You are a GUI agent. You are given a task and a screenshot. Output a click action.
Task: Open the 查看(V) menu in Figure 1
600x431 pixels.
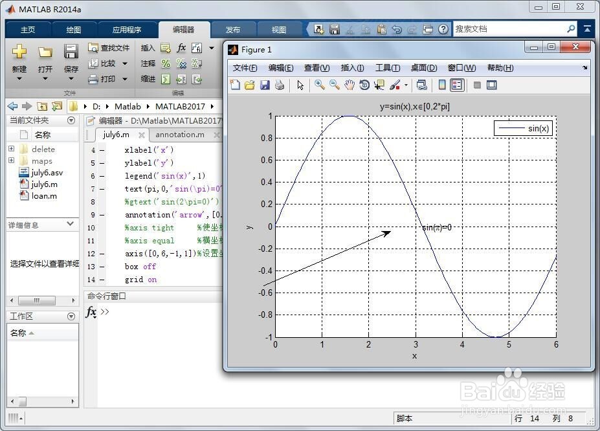pos(317,68)
